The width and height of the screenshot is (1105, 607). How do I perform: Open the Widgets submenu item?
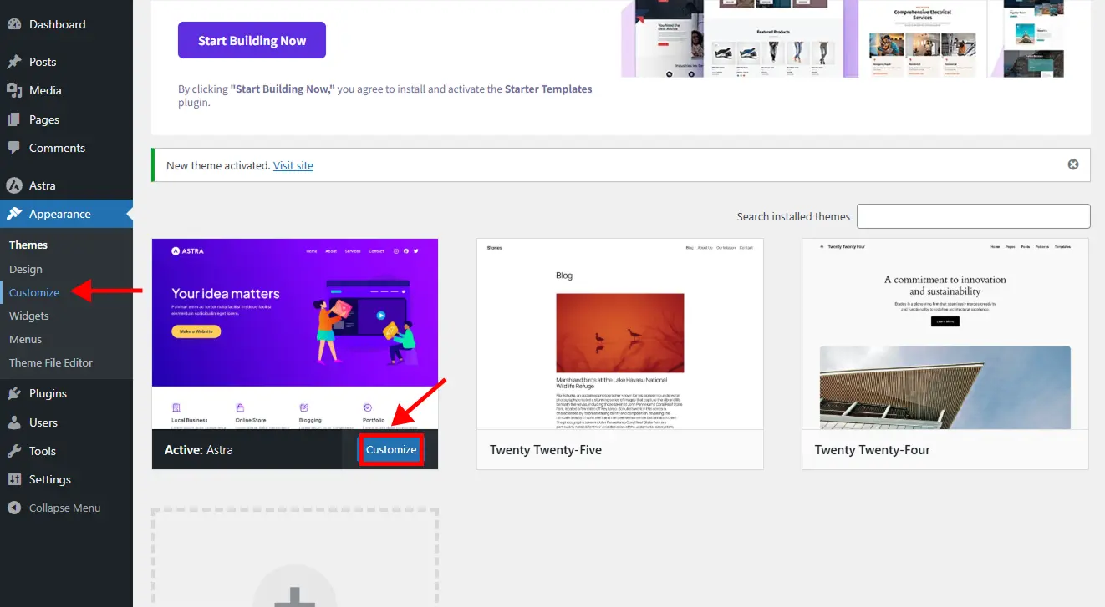(29, 316)
